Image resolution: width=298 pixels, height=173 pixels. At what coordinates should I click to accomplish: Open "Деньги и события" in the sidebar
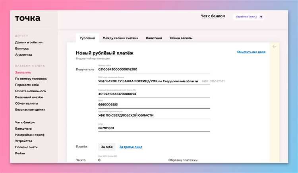[29, 42]
